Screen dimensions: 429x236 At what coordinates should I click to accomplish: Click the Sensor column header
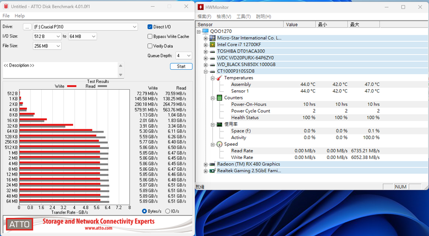coord(240,25)
